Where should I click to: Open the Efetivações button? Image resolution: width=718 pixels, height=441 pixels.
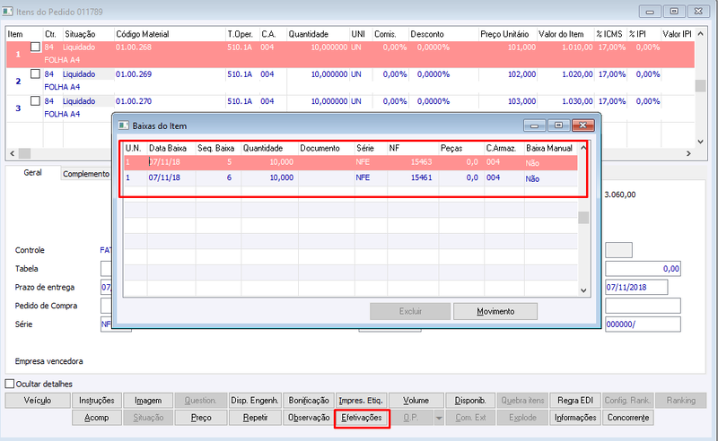(x=362, y=418)
